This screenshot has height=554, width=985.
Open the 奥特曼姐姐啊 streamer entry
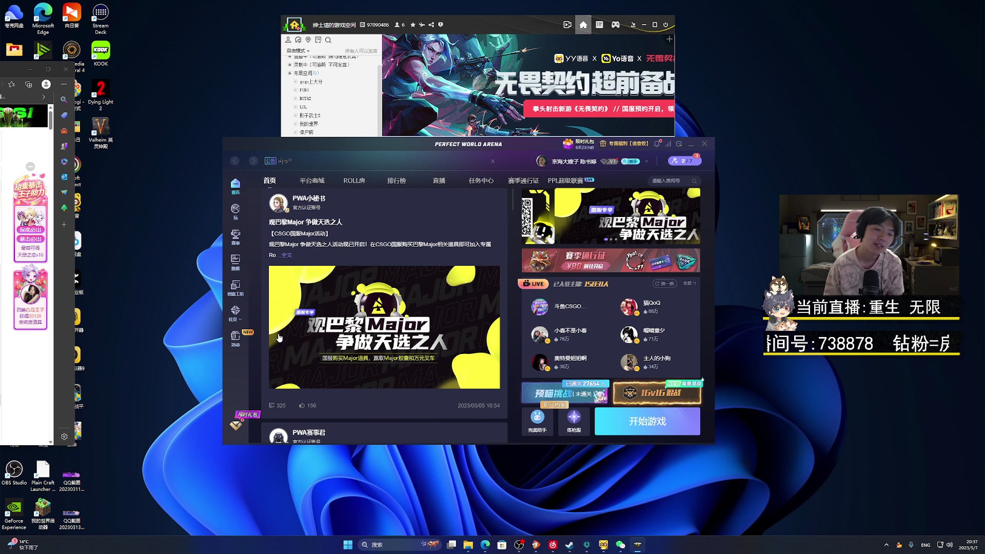[x=560, y=362]
